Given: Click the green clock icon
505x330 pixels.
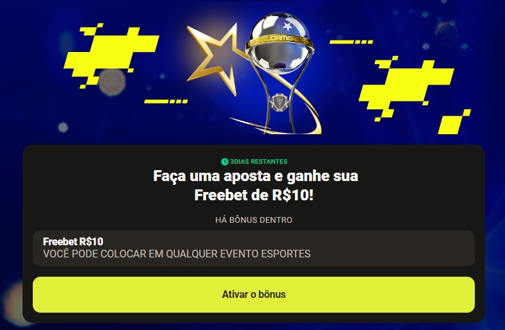Looking at the screenshot, I should click(x=224, y=162).
